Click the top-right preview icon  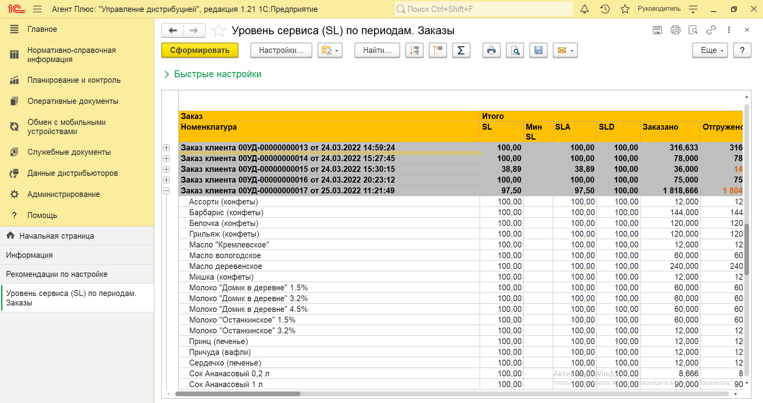693,30
